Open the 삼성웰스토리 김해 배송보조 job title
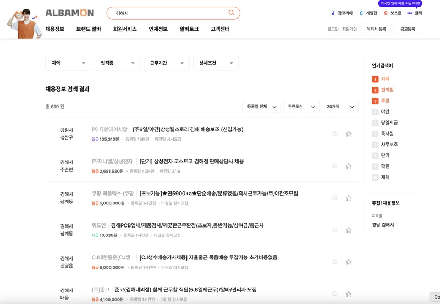The width and height of the screenshot is (440, 304). tap(188, 129)
